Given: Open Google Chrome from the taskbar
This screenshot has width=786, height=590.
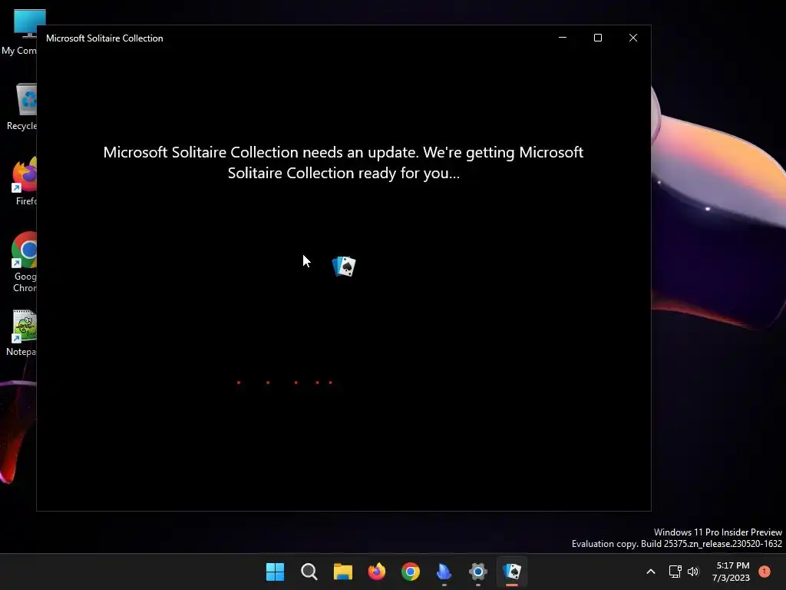Looking at the screenshot, I should [x=411, y=572].
